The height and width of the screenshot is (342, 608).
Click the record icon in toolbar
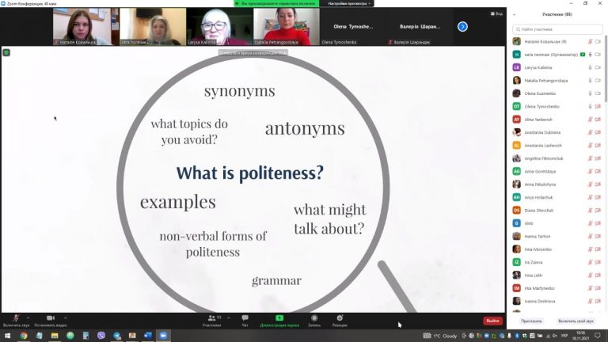[314, 318]
